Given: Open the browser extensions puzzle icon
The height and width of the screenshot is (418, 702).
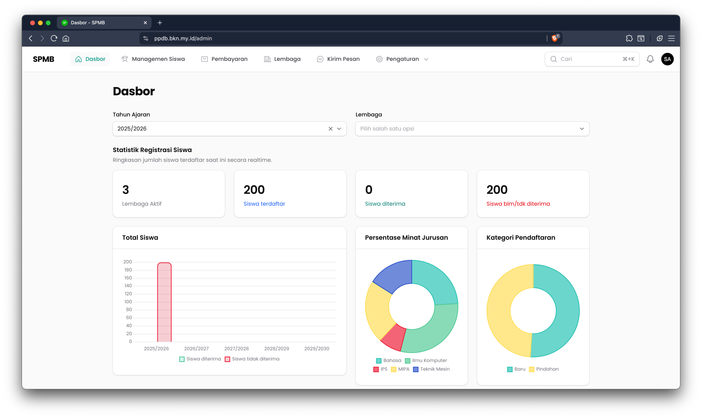Looking at the screenshot, I should tap(629, 38).
